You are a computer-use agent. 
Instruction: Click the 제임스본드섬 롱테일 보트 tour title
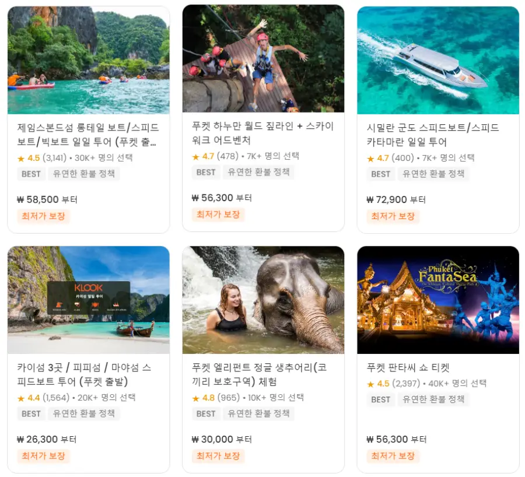(x=88, y=135)
